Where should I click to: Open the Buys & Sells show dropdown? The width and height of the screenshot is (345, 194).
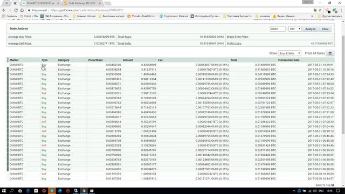pos(289,53)
